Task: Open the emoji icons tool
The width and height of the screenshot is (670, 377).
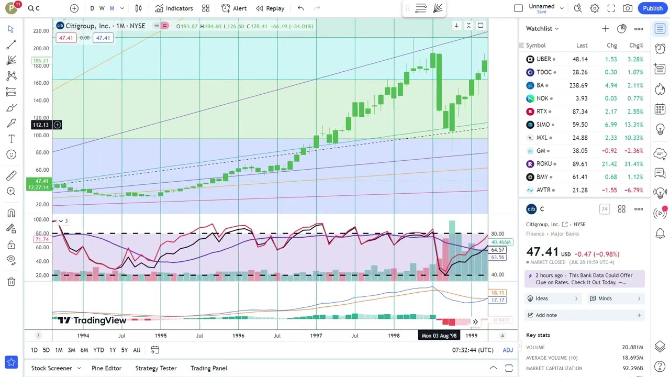Action: pyautogui.click(x=11, y=154)
